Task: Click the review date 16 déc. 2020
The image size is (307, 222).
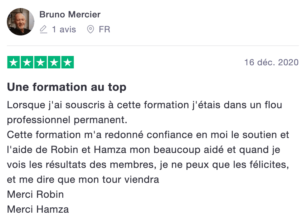Action: (271, 62)
